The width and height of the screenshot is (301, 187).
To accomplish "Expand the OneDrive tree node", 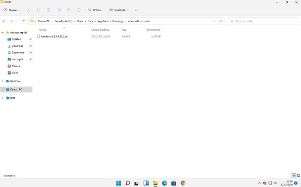I will 2,81.
